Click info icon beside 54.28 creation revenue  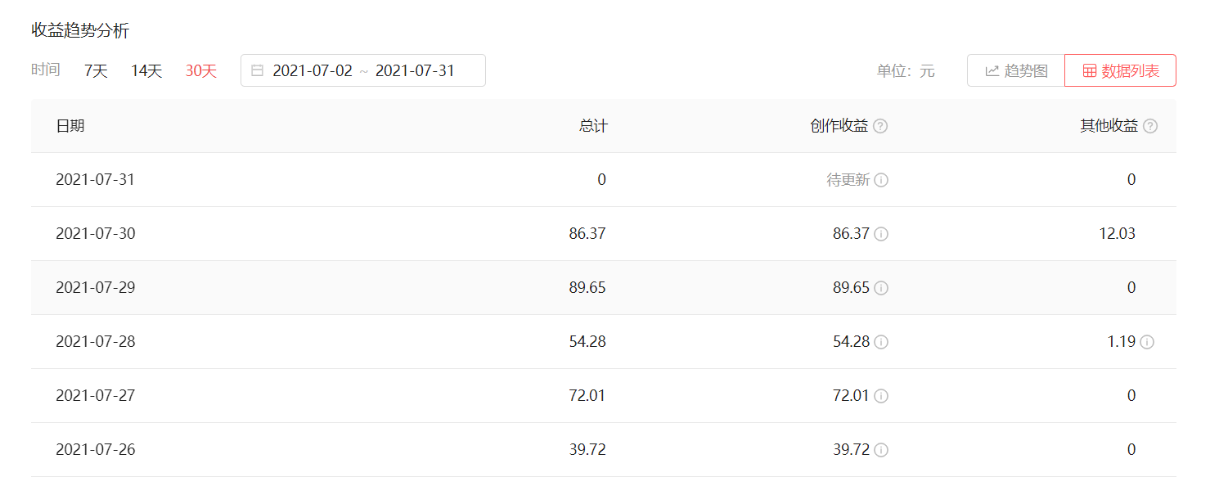(x=881, y=342)
